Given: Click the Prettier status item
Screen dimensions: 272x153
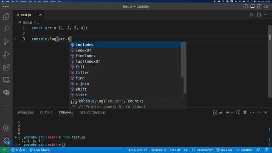Looking at the screenshot, I should point(244,150).
